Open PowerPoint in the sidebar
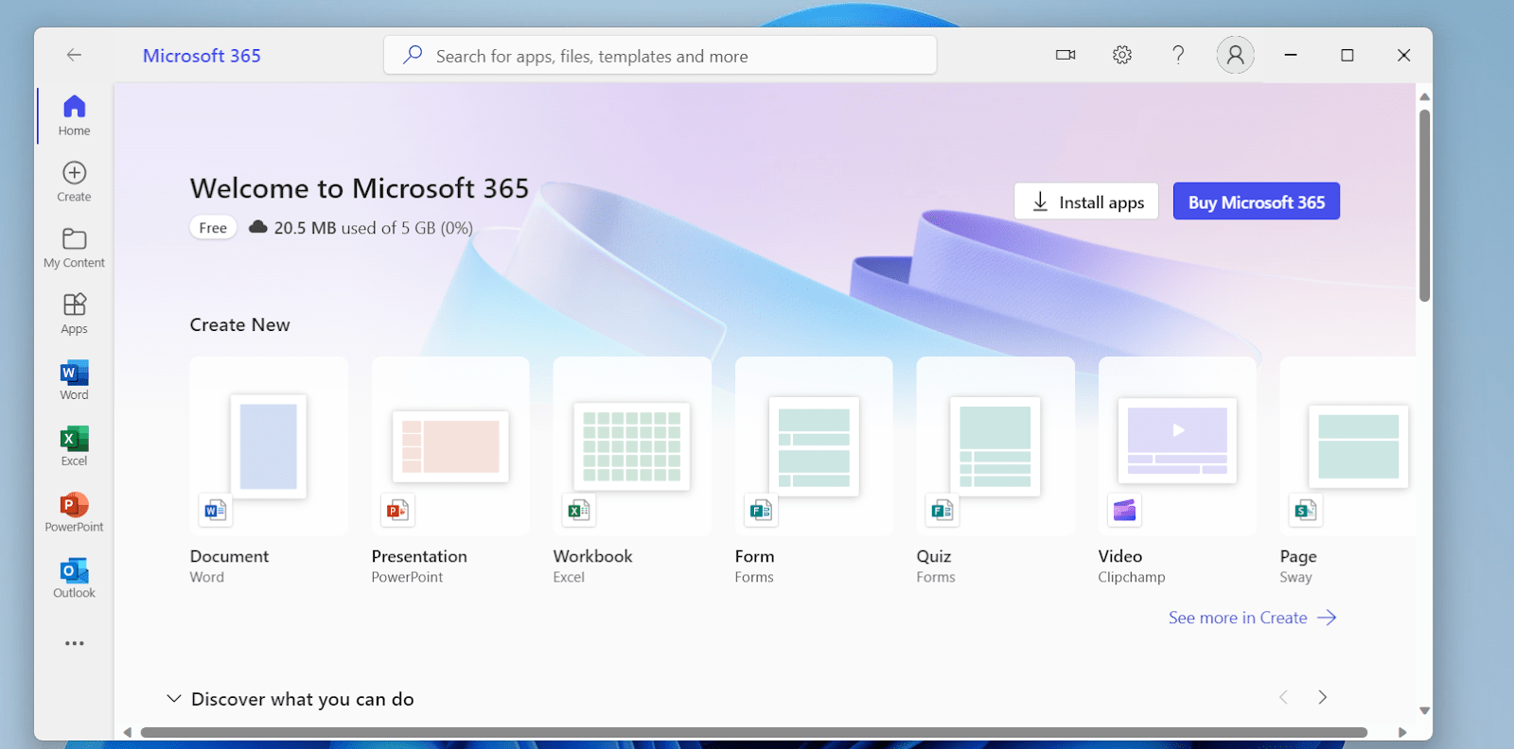Viewport: 1514px width, 749px height. (x=74, y=513)
